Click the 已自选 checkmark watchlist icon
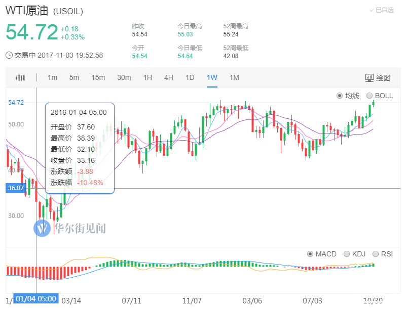The height and width of the screenshot is (309, 407). (x=372, y=10)
